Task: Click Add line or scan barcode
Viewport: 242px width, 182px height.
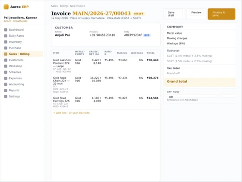Action: point(72,113)
